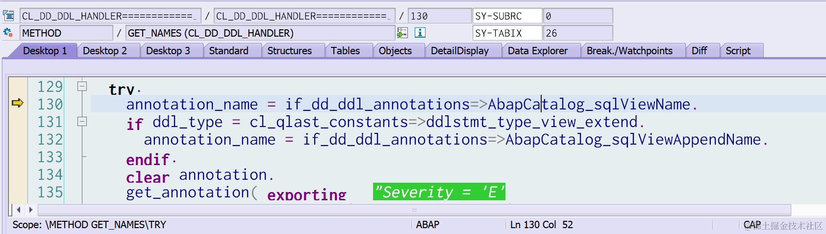This screenshot has width=826, height=234.
Task: Click the METHOD event type field
Action: tap(66, 33)
